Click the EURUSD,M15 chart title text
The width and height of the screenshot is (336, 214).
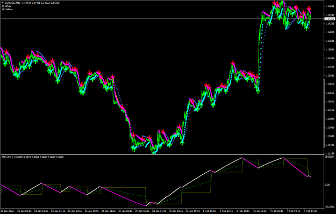(x=13, y=3)
